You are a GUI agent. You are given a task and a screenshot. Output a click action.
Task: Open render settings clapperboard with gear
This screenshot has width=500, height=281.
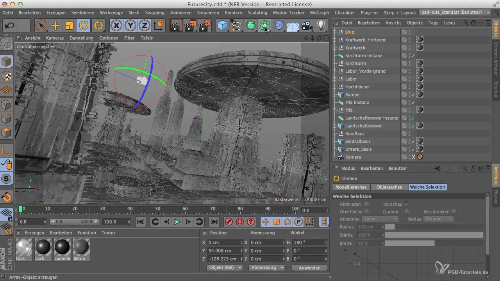205,26
